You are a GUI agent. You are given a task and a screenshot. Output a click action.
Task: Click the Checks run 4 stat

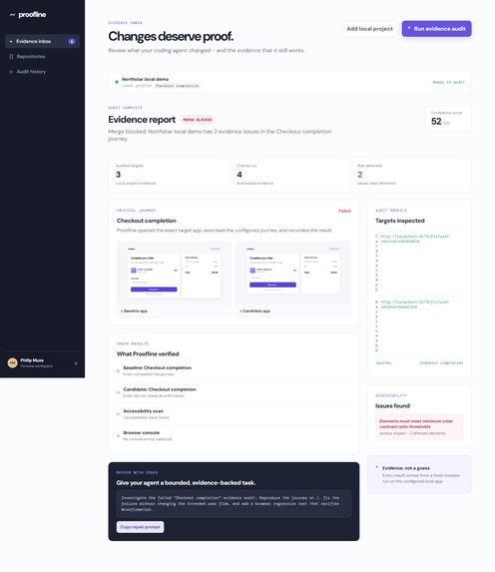click(x=289, y=175)
